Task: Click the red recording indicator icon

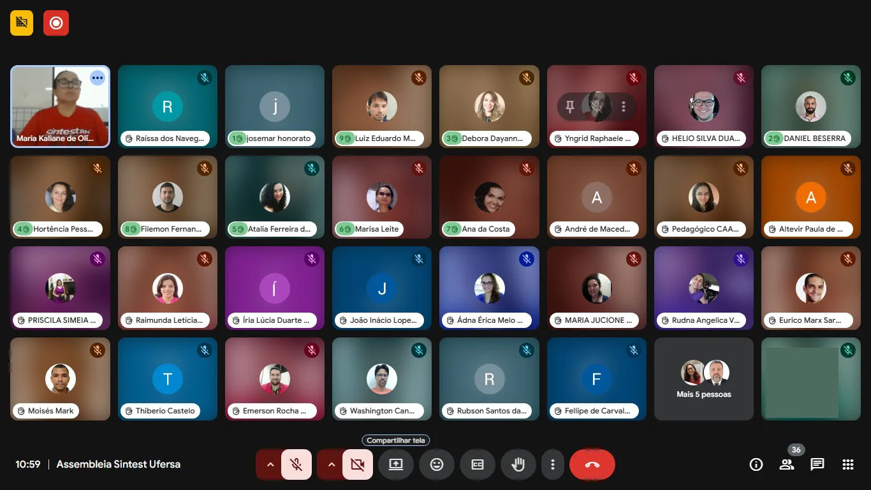Action: pyautogui.click(x=56, y=23)
